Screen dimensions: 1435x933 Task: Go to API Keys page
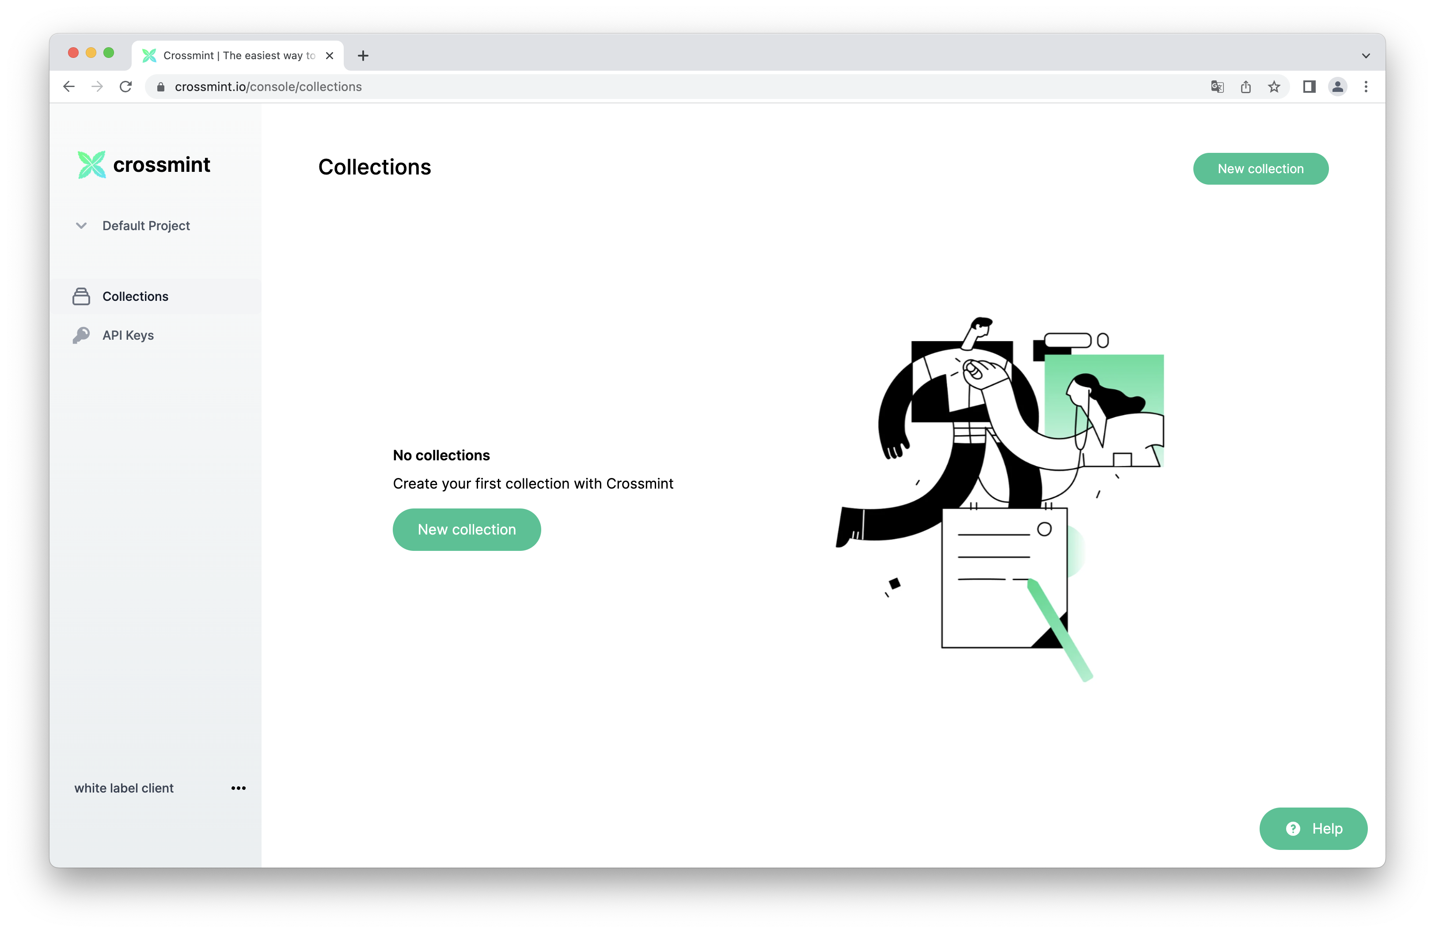click(x=128, y=335)
